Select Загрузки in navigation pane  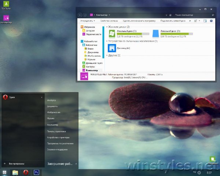pyautogui.click(x=88, y=30)
